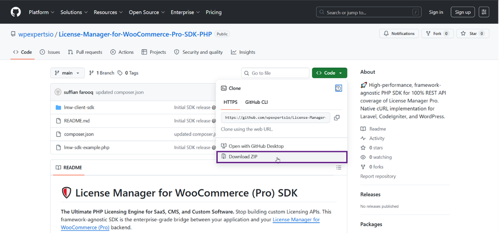Click the clone URL text field
The width and height of the screenshot is (499, 233).
click(x=276, y=117)
